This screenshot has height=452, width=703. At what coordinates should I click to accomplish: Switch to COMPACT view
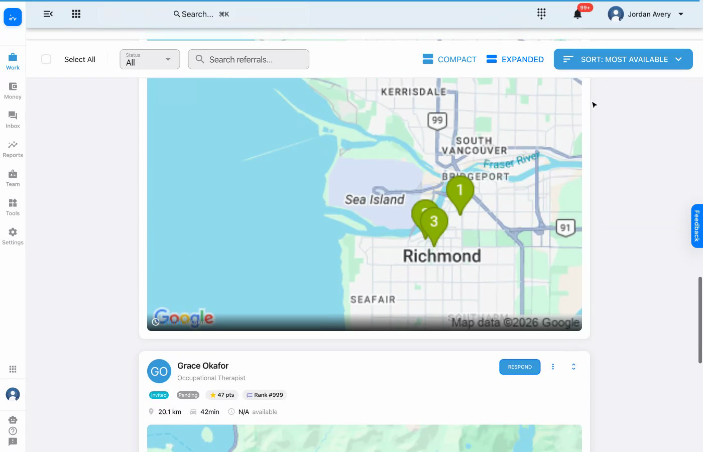coord(449,59)
